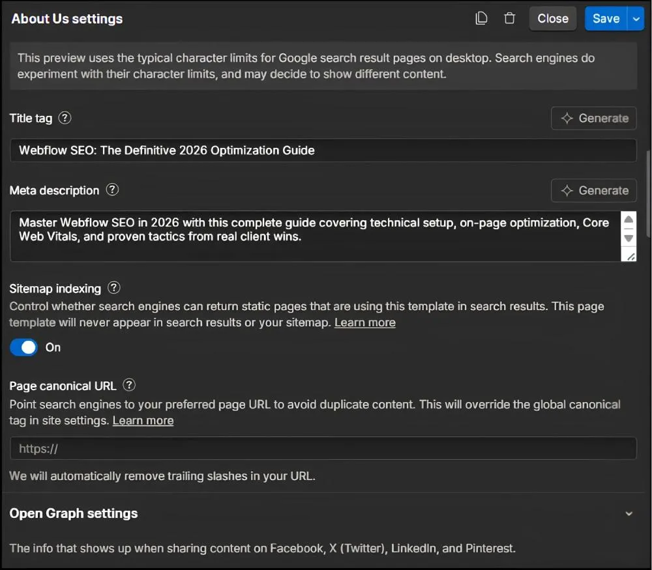Image resolution: width=652 pixels, height=570 pixels.
Task: Click the Meta description label
Action: 55,190
